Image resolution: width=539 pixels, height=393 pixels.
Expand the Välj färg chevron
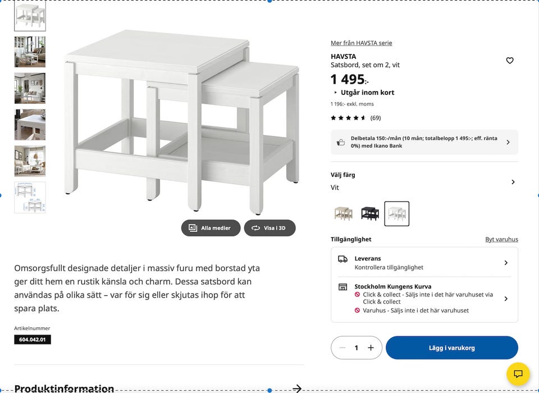tap(513, 182)
